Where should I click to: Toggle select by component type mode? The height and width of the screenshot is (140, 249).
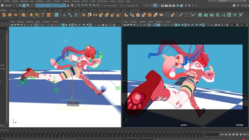point(28,6)
